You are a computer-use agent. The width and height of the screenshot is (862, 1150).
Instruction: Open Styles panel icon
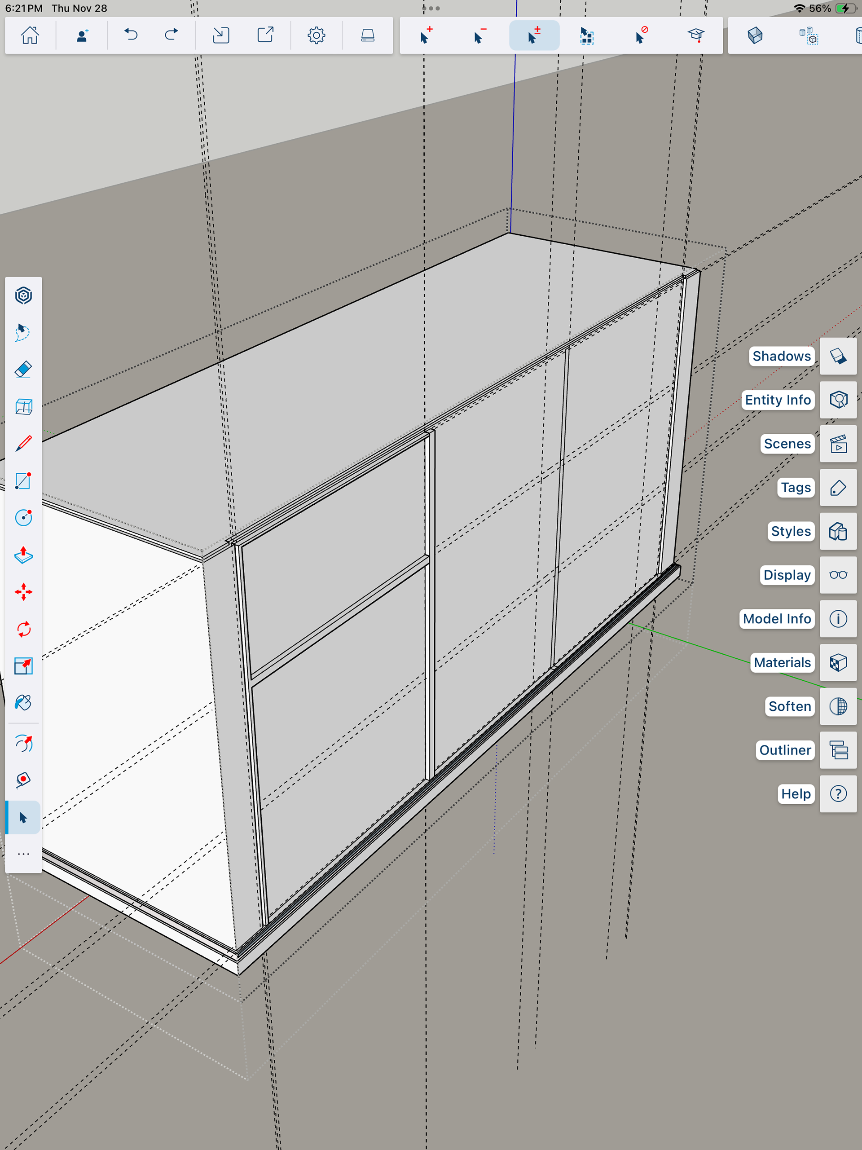(x=838, y=531)
